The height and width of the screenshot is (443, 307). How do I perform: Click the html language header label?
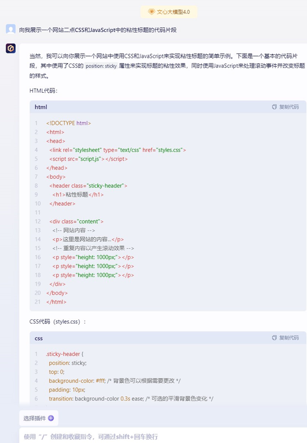(x=41, y=107)
